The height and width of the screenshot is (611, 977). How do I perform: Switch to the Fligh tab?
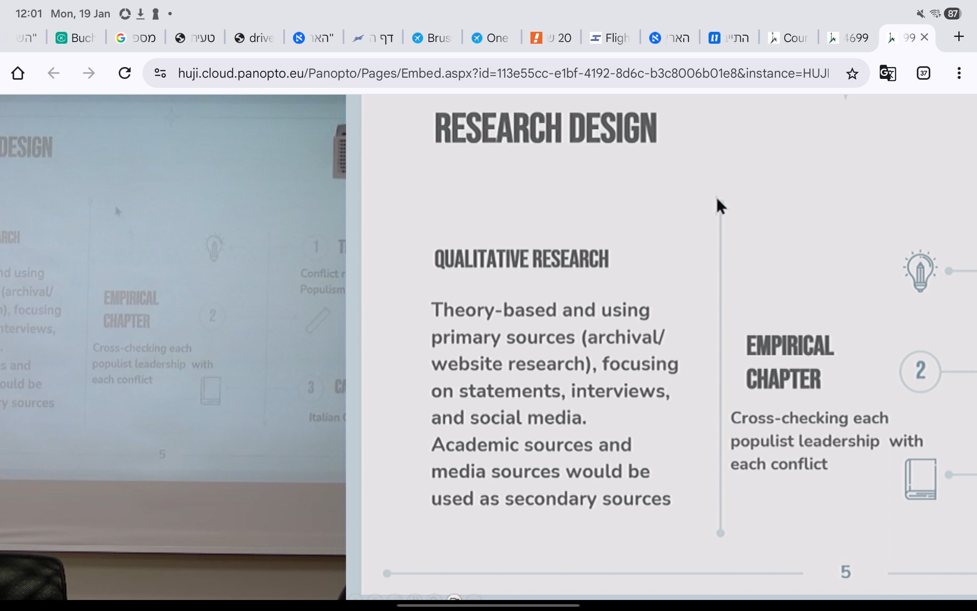[x=611, y=38]
